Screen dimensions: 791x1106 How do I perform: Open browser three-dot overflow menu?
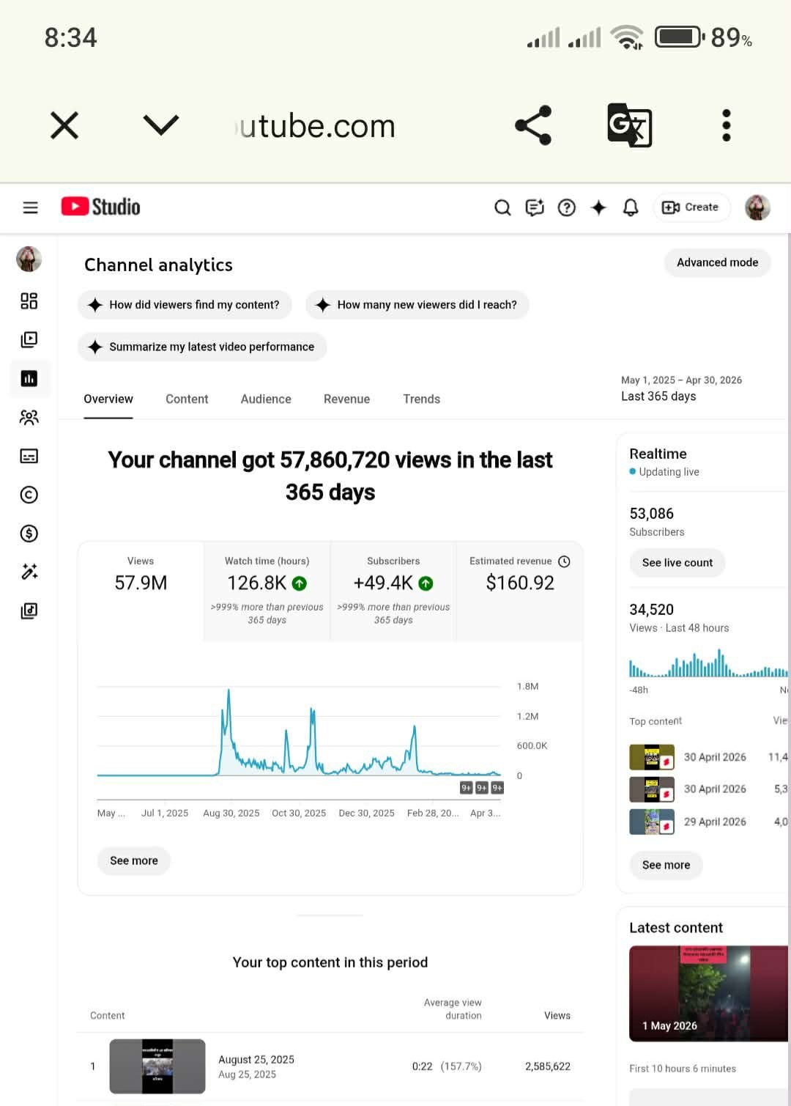[726, 125]
